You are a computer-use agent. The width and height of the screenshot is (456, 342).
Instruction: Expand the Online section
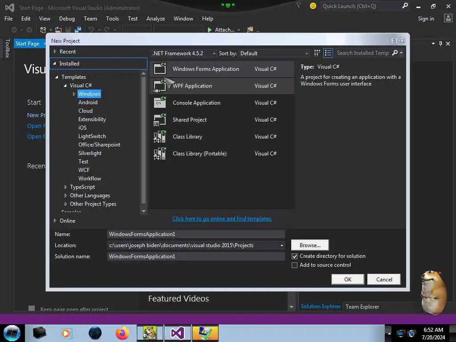tap(55, 221)
